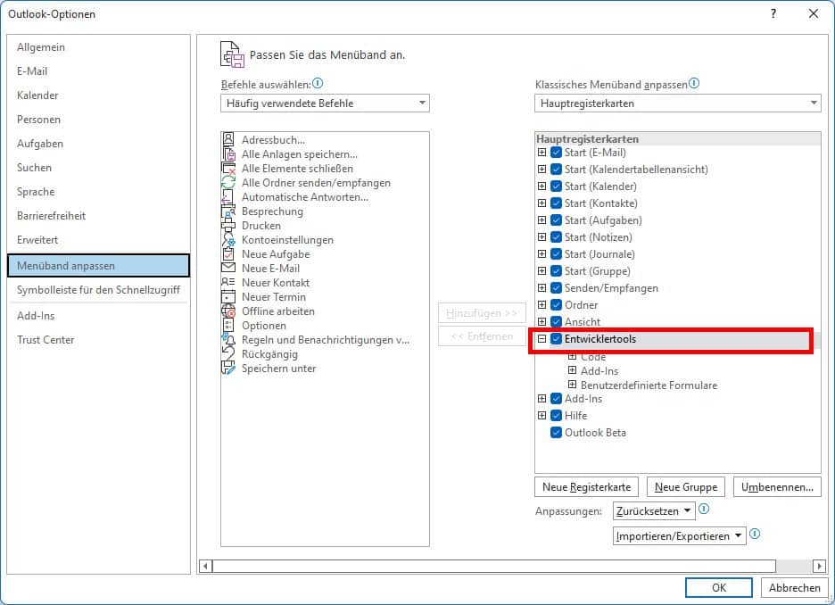Click the Rückgängig undo icon
The height and width of the screenshot is (605, 835).
228,354
